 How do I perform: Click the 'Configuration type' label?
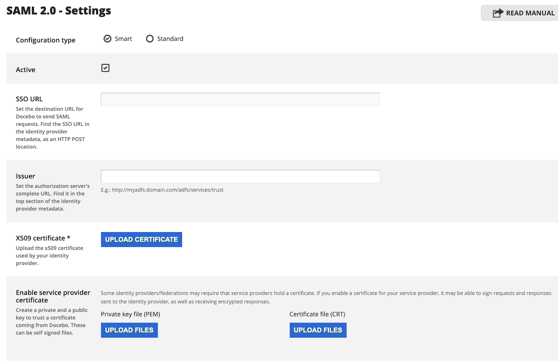coord(45,40)
